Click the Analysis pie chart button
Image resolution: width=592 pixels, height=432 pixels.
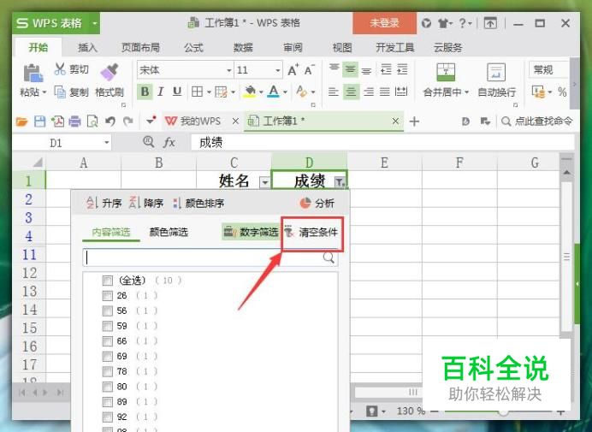tap(317, 203)
